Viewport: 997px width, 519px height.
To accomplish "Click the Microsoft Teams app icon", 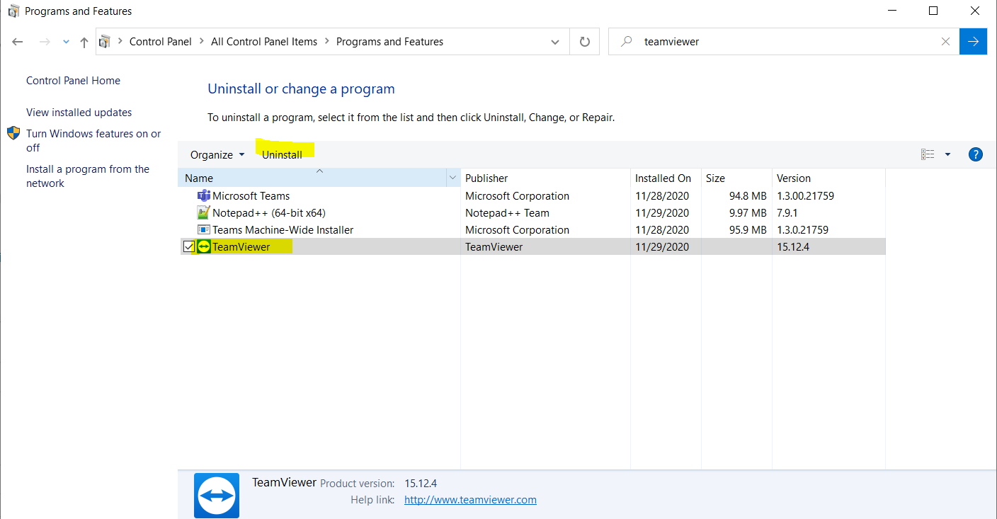I will (204, 196).
